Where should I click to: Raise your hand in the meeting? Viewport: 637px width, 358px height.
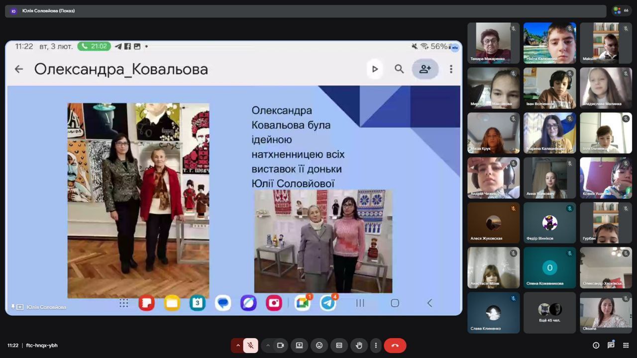point(358,346)
